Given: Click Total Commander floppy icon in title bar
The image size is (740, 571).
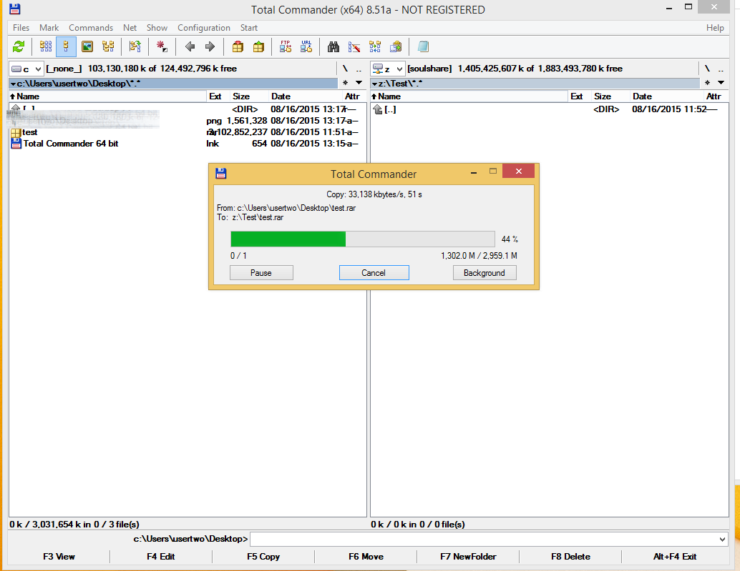Looking at the screenshot, I should point(14,9).
